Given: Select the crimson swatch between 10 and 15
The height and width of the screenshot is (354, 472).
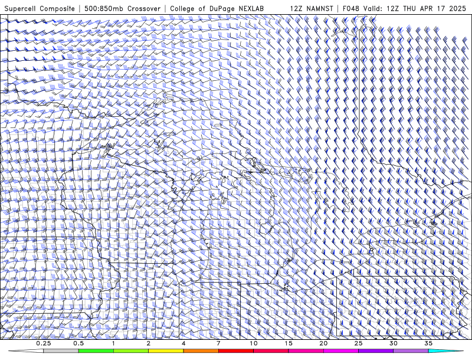Looking at the screenshot, I should (x=271, y=351).
